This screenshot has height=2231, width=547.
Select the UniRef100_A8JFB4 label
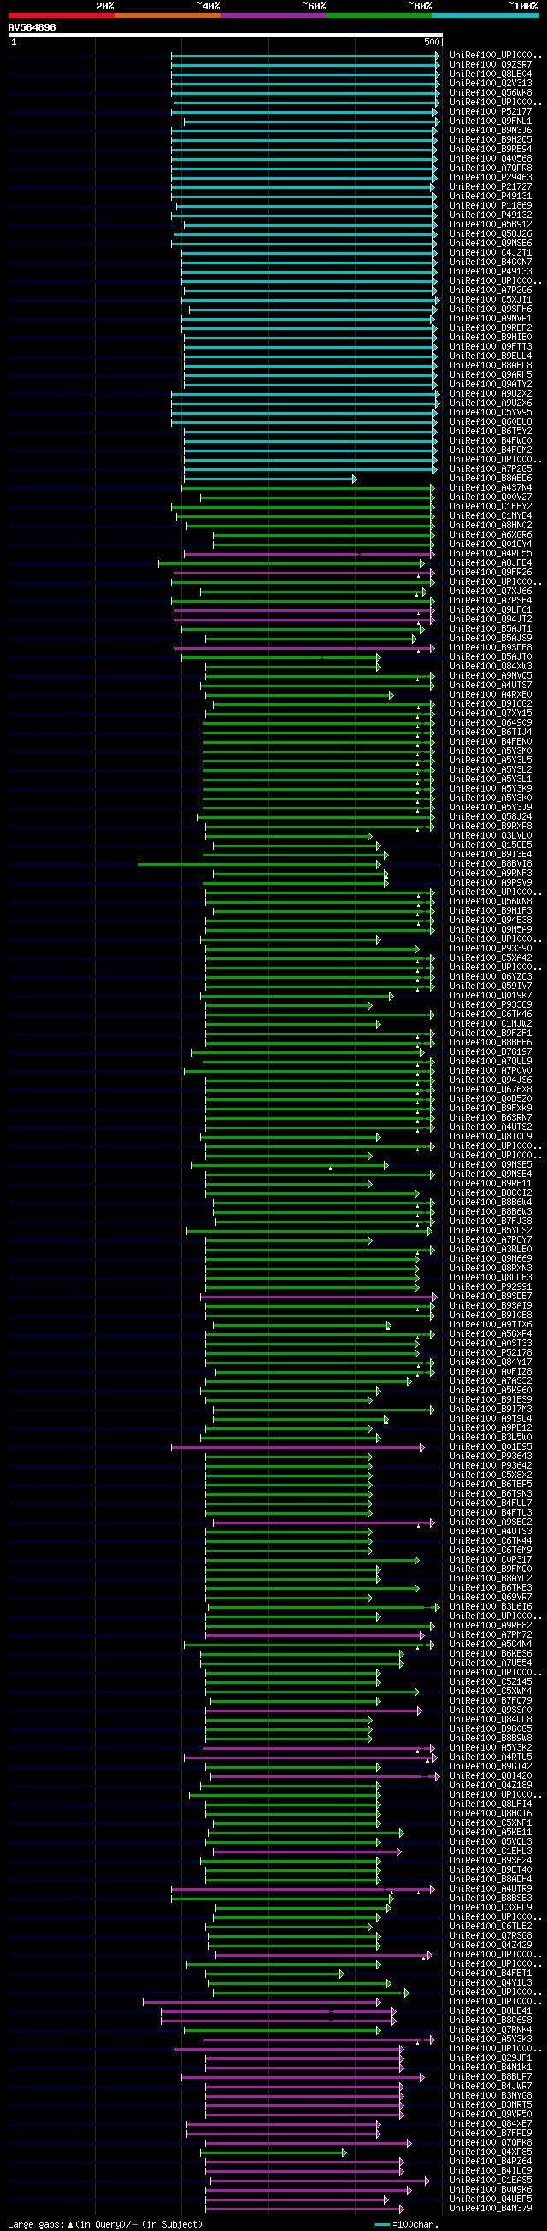(491, 563)
